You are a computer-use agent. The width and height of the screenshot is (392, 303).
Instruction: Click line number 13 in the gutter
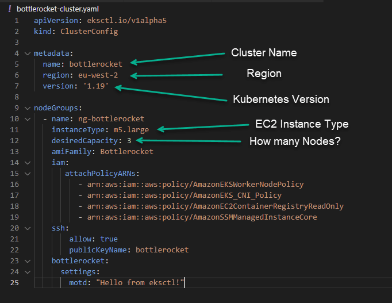[14, 152]
